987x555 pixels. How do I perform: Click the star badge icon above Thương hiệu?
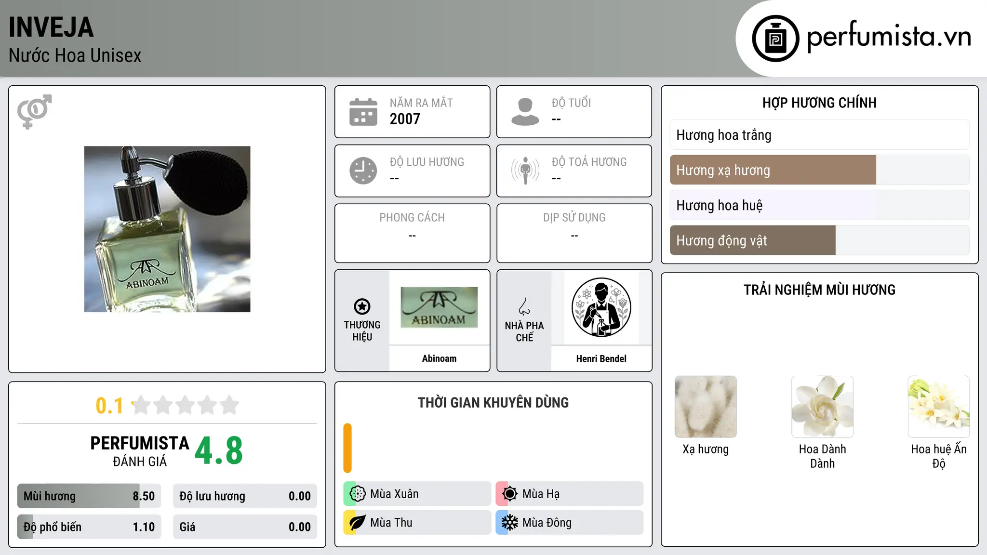point(362,306)
